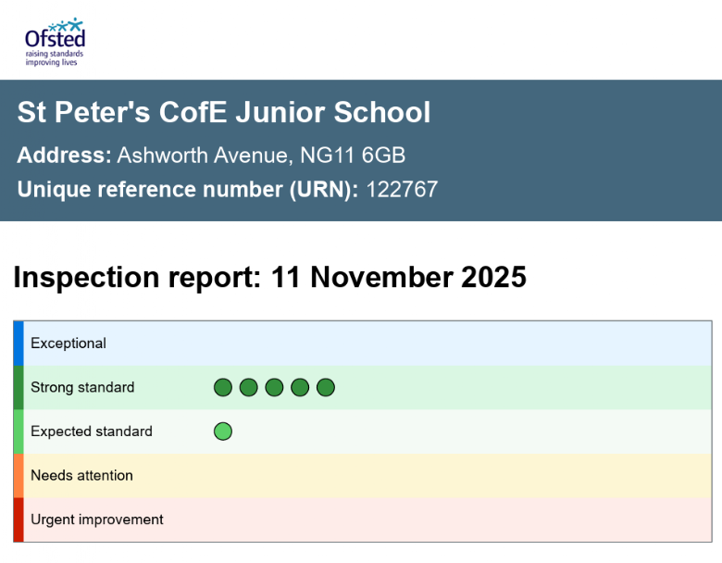Click the orange Needs attention colour bar
Viewport: 722px width, 563px height.
(x=19, y=476)
